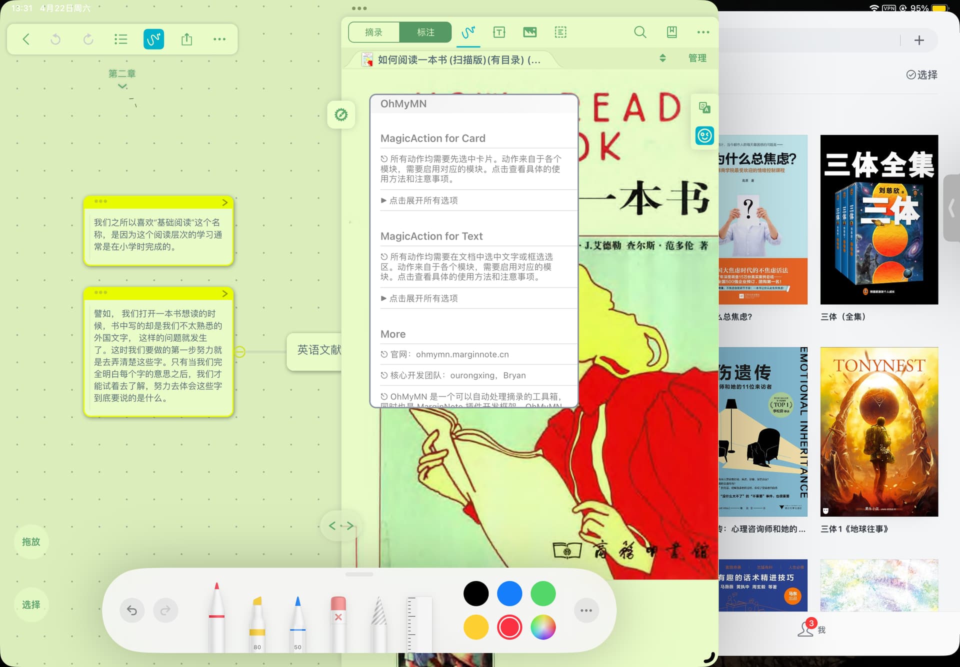Tap 选择 in the bookshelf app

(x=922, y=75)
